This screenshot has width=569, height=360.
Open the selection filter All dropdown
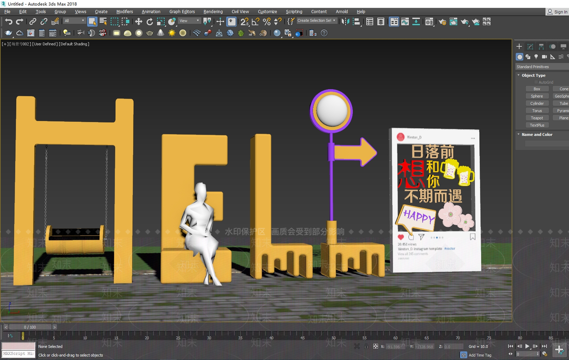(x=74, y=21)
